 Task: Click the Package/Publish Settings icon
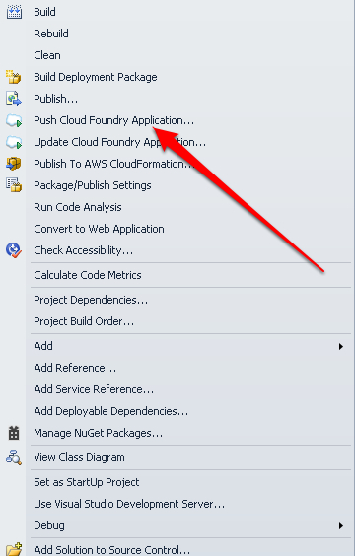click(14, 185)
